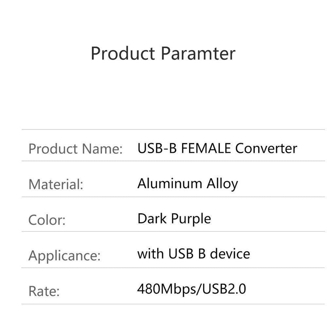Select the "480Mbps/USB2.0" rate value
The width and height of the screenshot is (327, 327).
(191, 289)
